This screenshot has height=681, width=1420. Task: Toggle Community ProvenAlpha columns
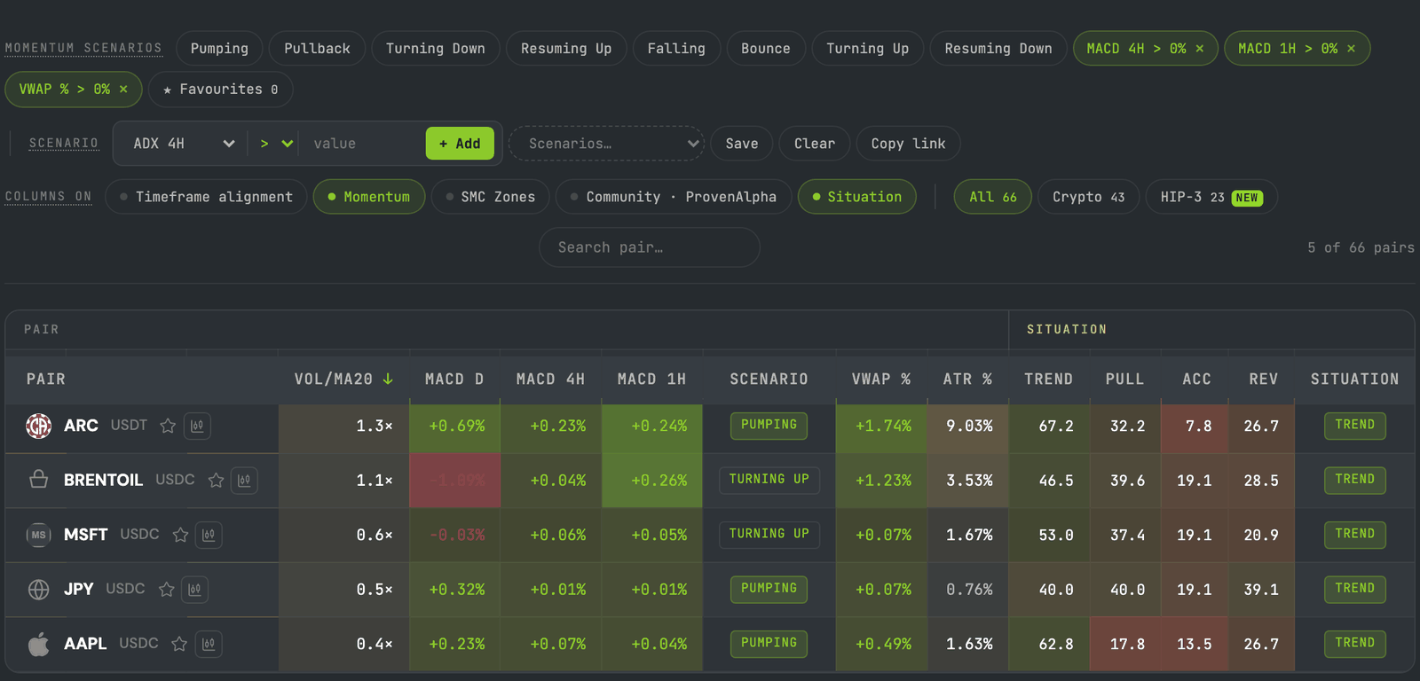pyautogui.click(x=674, y=197)
